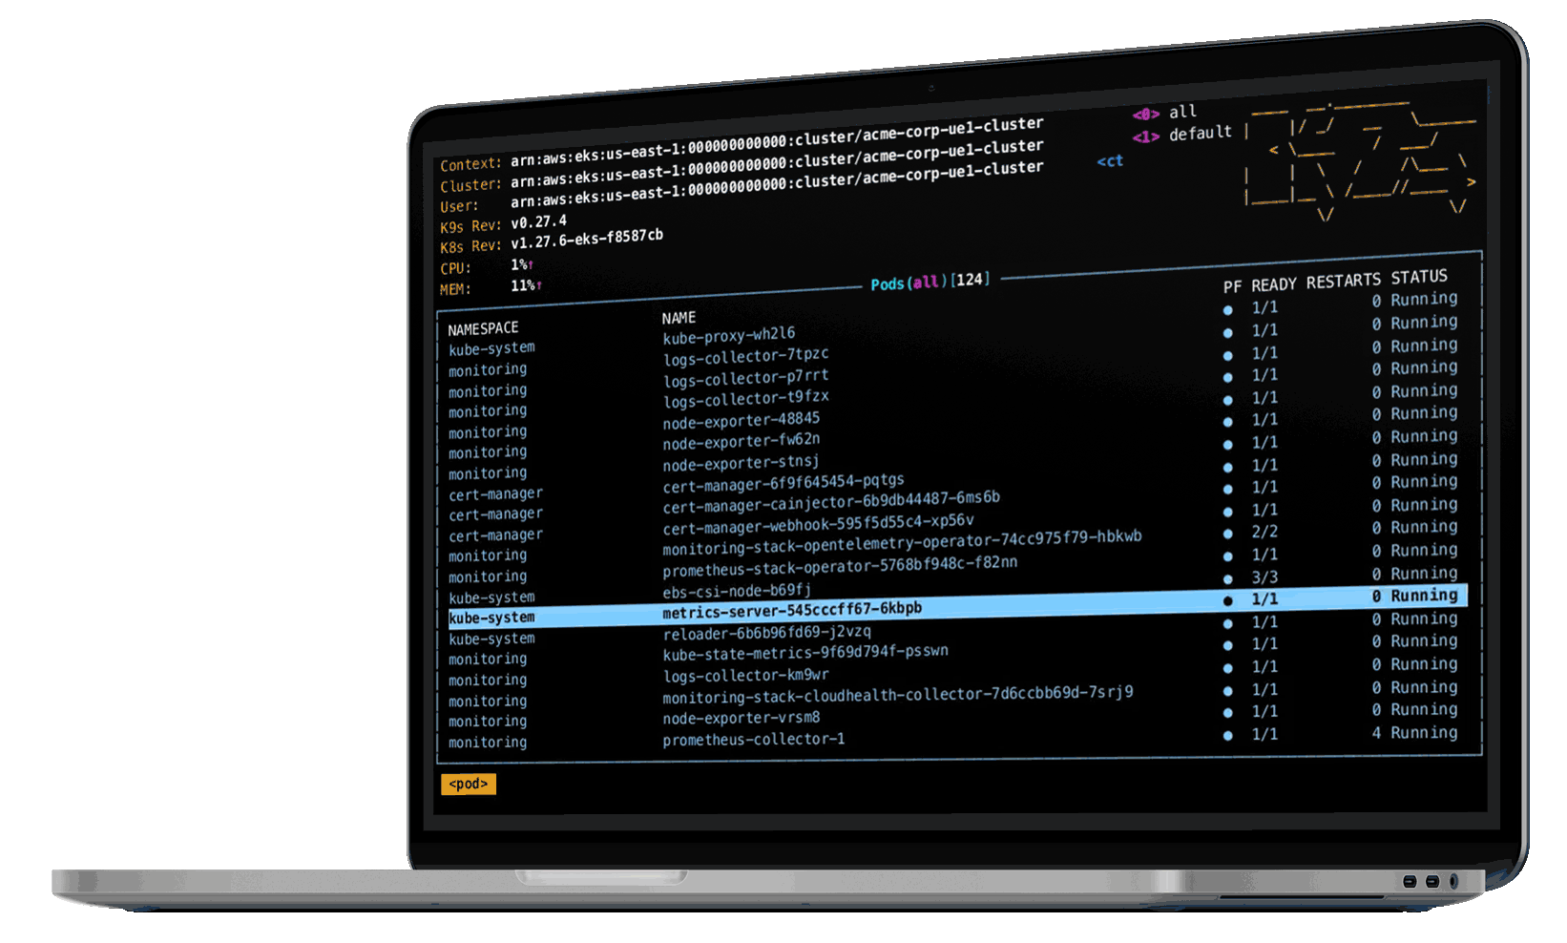
Task: Click the CPU usage up-arrow indicator
Action: (x=531, y=264)
